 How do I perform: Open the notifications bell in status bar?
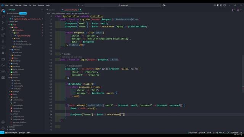tap(241, 133)
